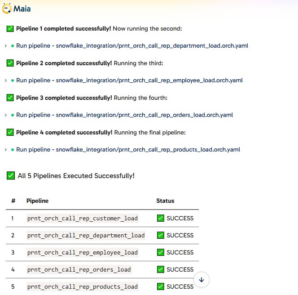This screenshot has height=295, width=298.
Task: Click the green status dot for orders_load run
Action: coord(13,115)
